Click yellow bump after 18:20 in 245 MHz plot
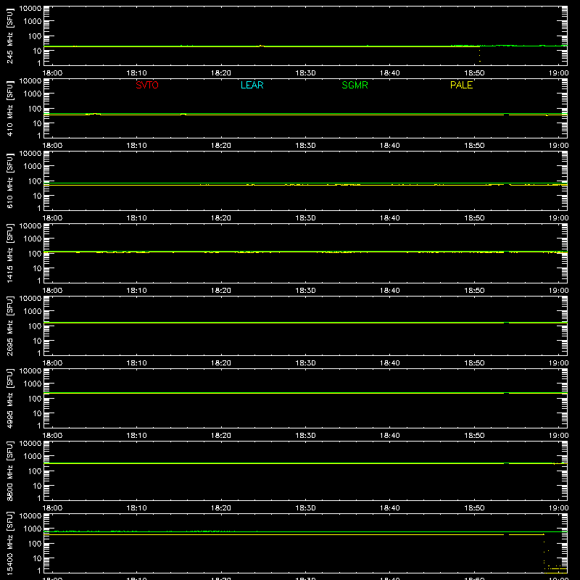Image resolution: width=580 pixels, height=580 pixels. coord(261,46)
